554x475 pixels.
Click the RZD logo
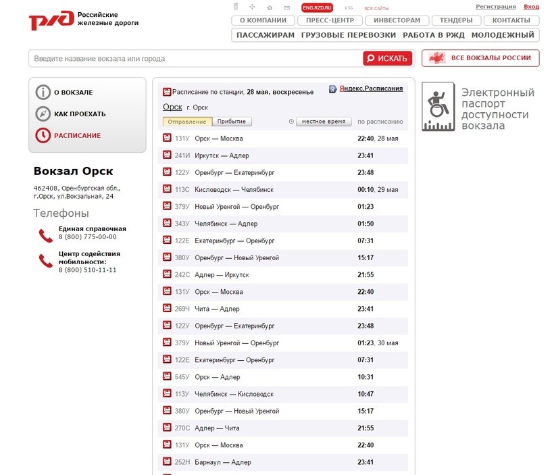[51, 20]
